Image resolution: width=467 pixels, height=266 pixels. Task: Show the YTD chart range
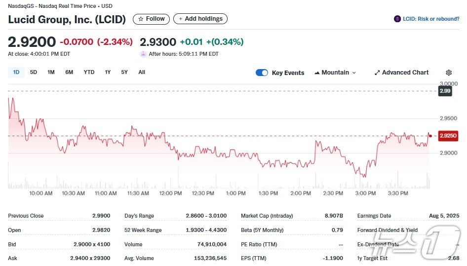(x=89, y=72)
